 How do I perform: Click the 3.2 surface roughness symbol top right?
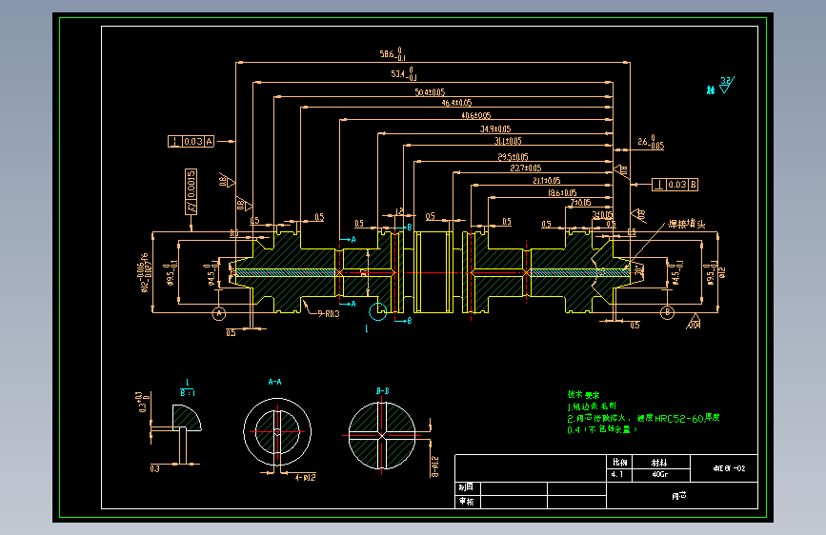[727, 85]
